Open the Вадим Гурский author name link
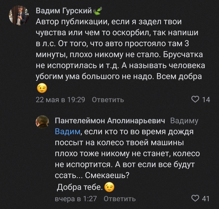Image resolution: width=219 pixels, height=209 pixels. pos(64,11)
